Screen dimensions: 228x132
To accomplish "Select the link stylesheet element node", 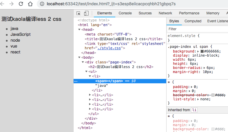I will pyautogui.click(x=125, y=46).
